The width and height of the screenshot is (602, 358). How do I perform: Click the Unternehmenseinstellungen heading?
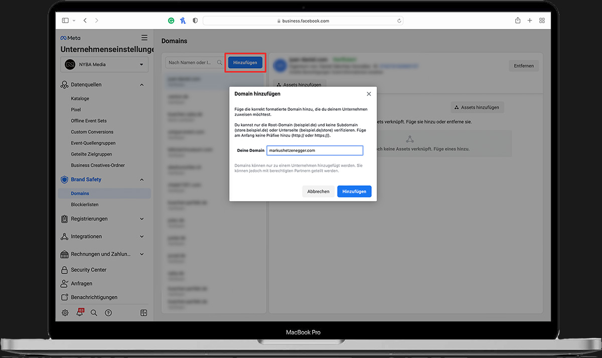coord(107,50)
